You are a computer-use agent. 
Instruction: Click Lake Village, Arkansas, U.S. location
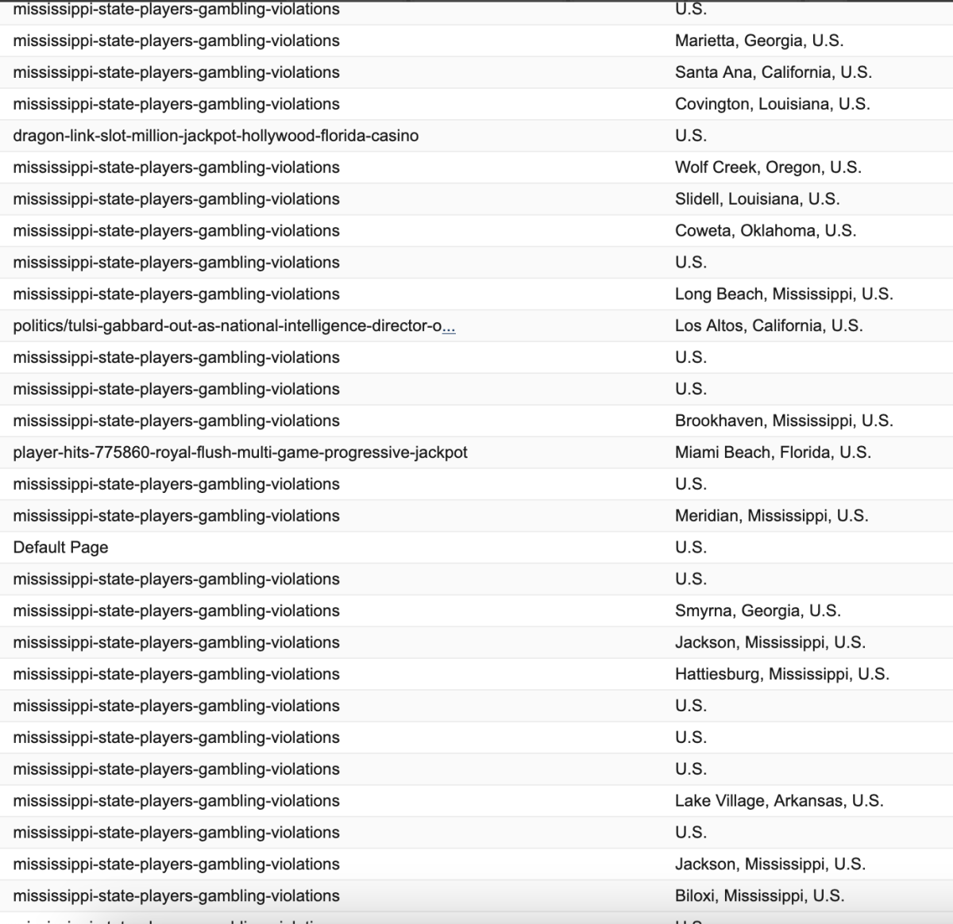pyautogui.click(x=779, y=801)
